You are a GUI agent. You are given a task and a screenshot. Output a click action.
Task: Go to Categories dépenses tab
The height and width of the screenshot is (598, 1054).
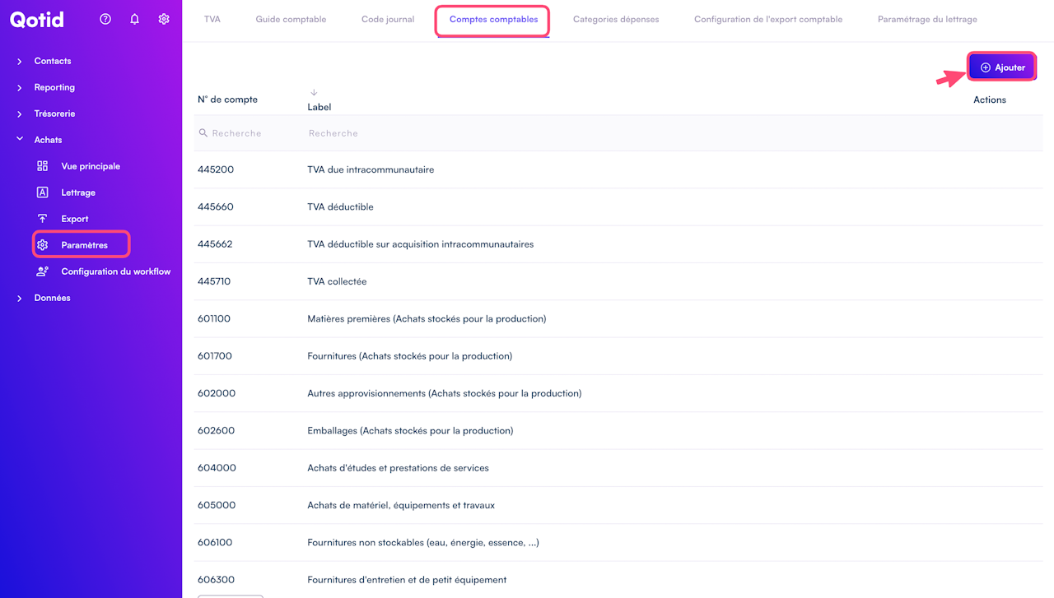(x=616, y=20)
